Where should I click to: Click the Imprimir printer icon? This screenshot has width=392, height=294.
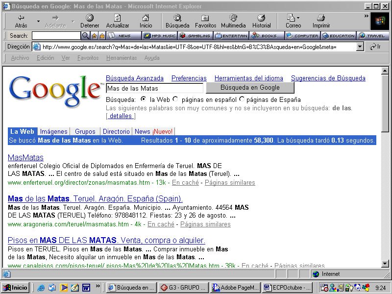(x=321, y=21)
